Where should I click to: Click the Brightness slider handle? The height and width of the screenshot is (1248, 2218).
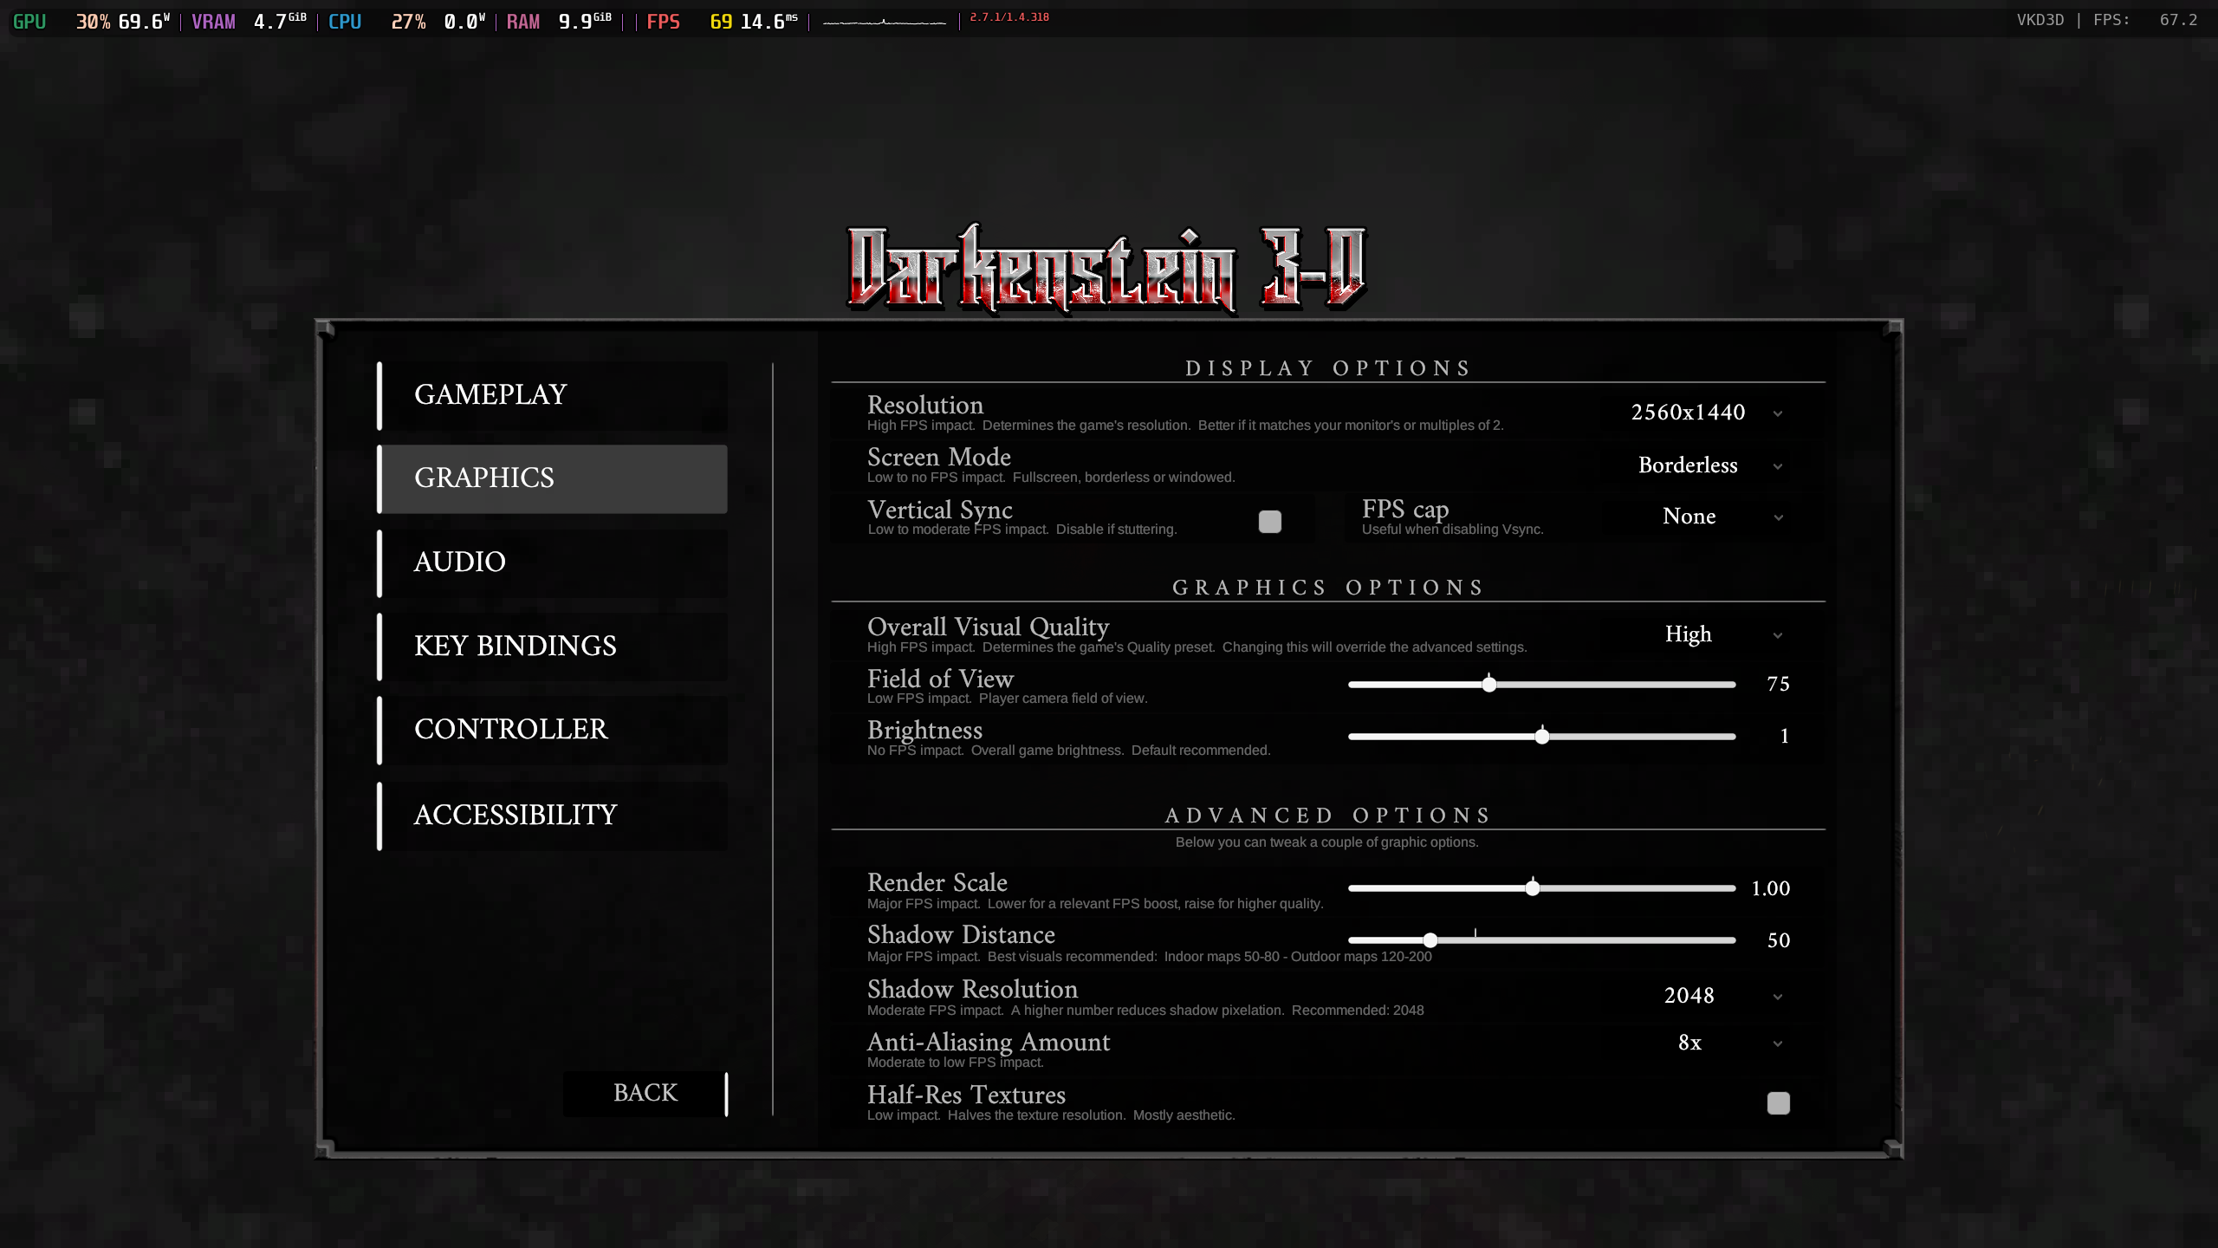click(1541, 737)
